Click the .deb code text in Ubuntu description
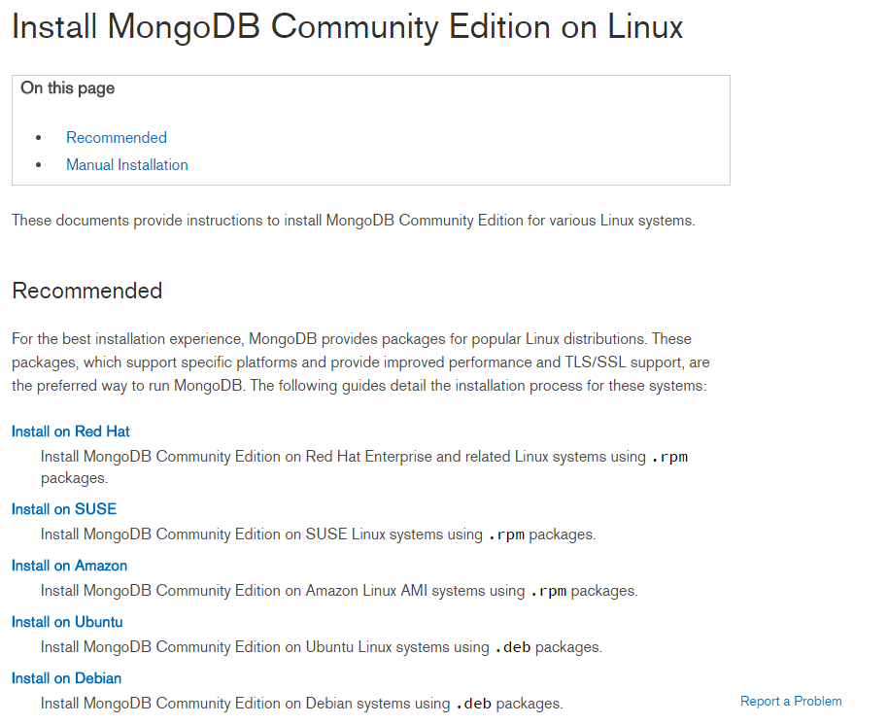 (x=512, y=647)
